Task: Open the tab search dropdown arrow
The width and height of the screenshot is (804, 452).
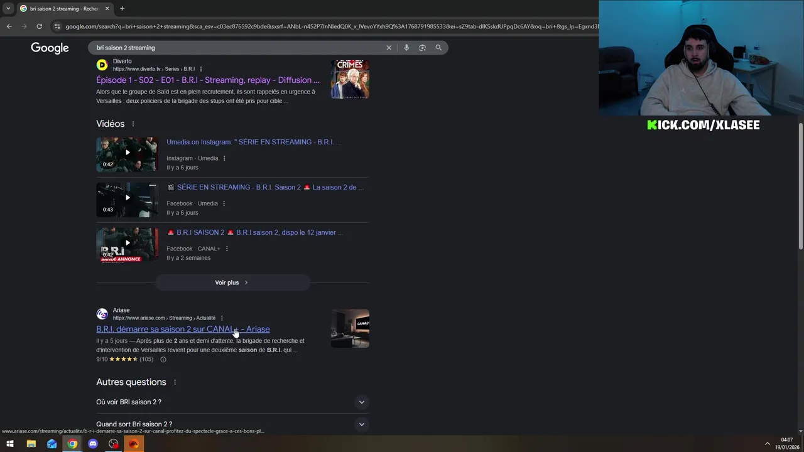Action: (8, 8)
